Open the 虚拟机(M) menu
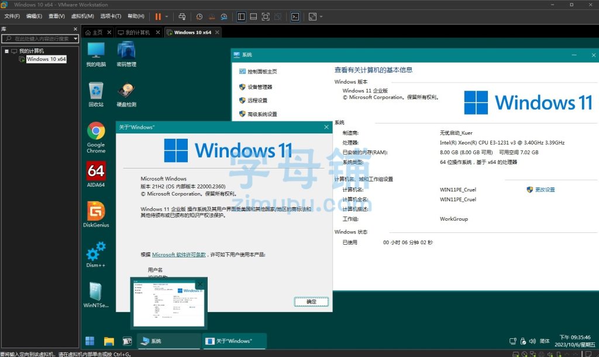This screenshot has height=357, width=599. (82, 16)
